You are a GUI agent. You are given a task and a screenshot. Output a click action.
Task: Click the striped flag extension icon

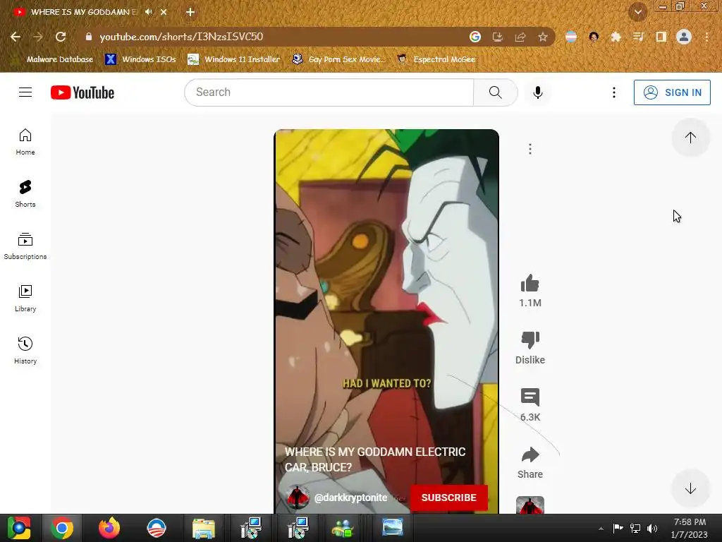click(x=571, y=37)
